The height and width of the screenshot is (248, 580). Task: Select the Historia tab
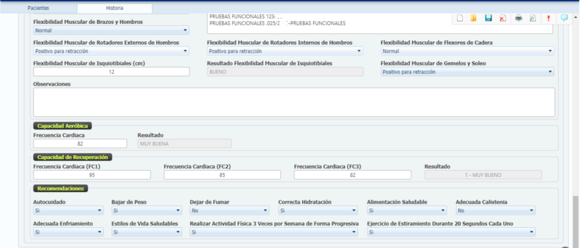click(x=115, y=8)
